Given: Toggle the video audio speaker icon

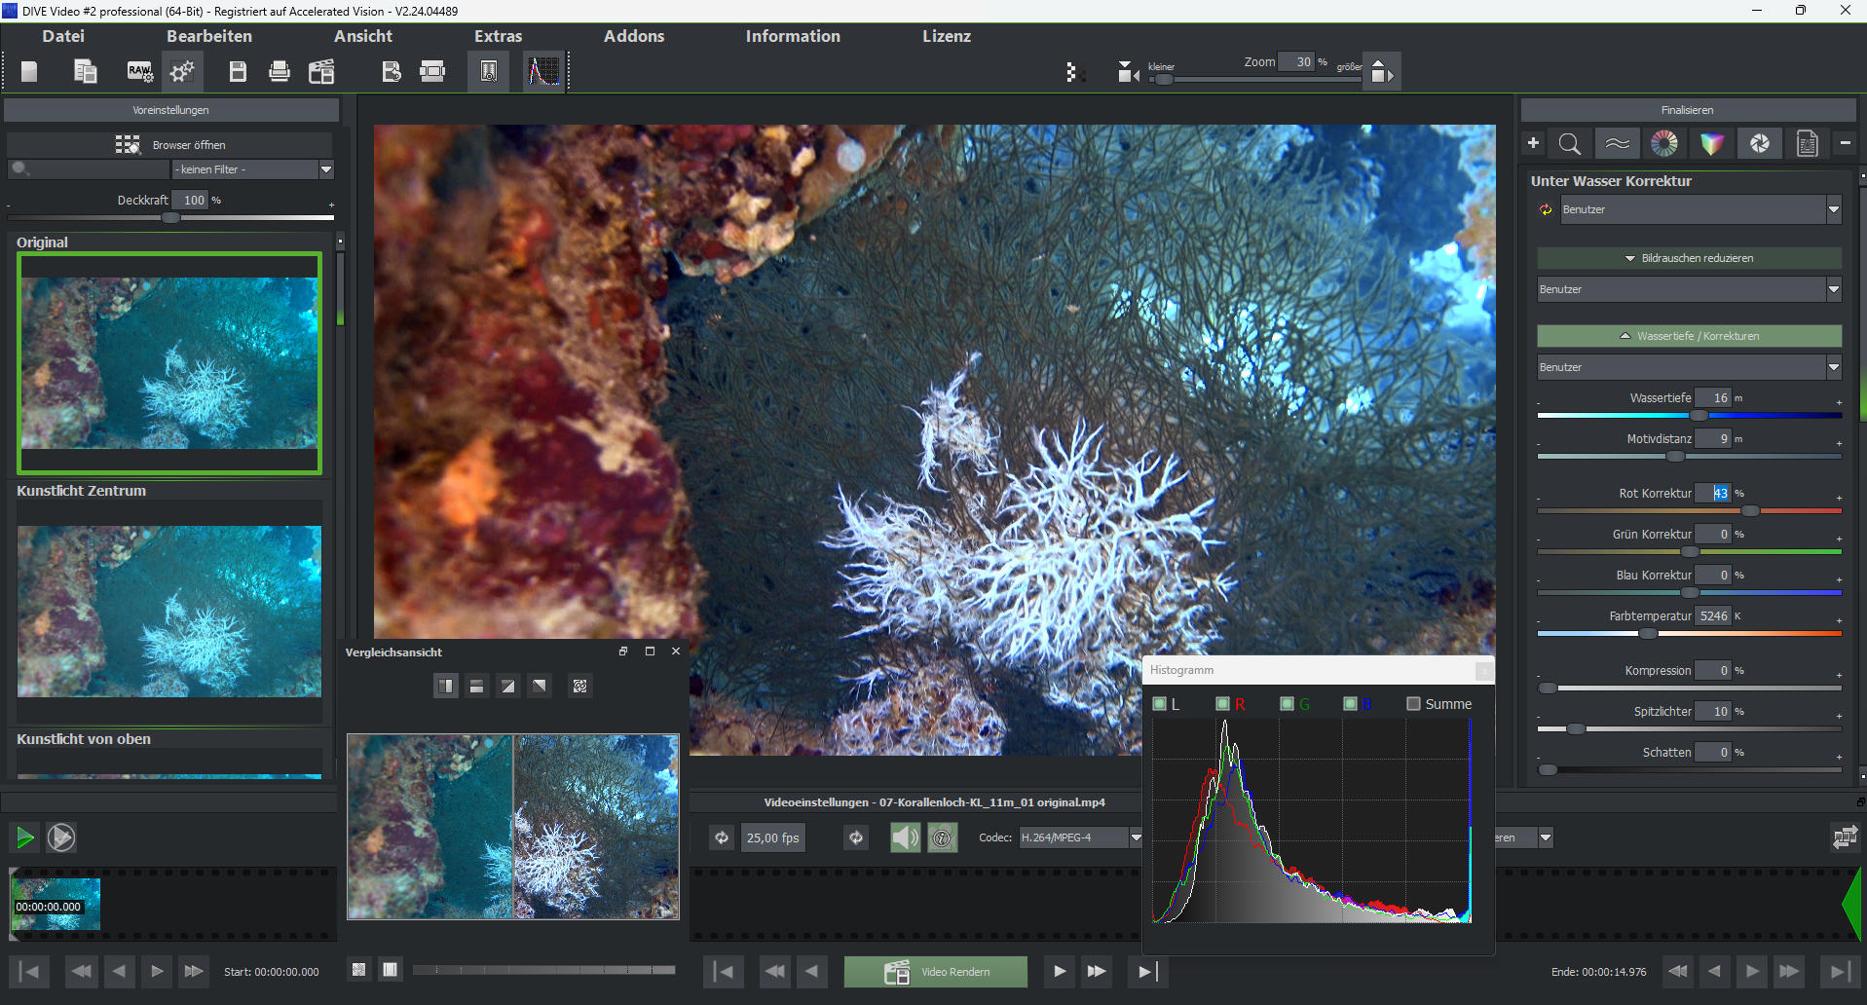Looking at the screenshot, I should (906, 837).
